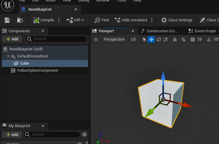
Task: Collapse the DefaultSceneRoot tree arrow
Action: [x=8, y=56]
